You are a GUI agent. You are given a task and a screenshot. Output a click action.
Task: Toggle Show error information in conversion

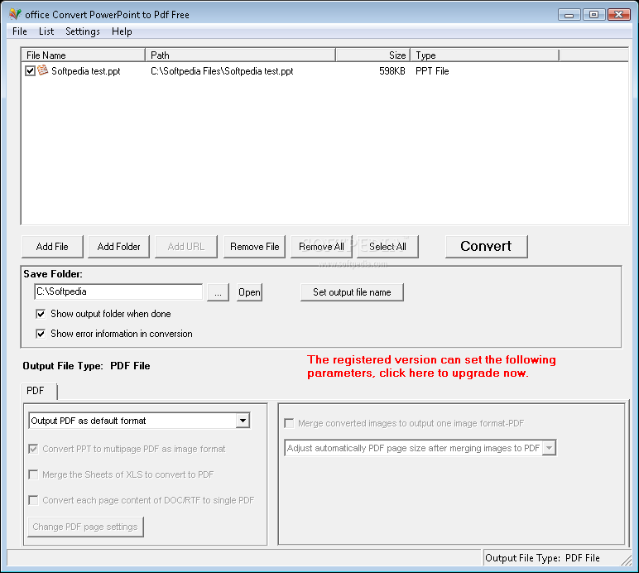pyautogui.click(x=41, y=334)
